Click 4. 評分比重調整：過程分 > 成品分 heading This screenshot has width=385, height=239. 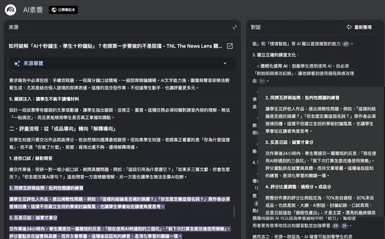[x=298, y=187]
